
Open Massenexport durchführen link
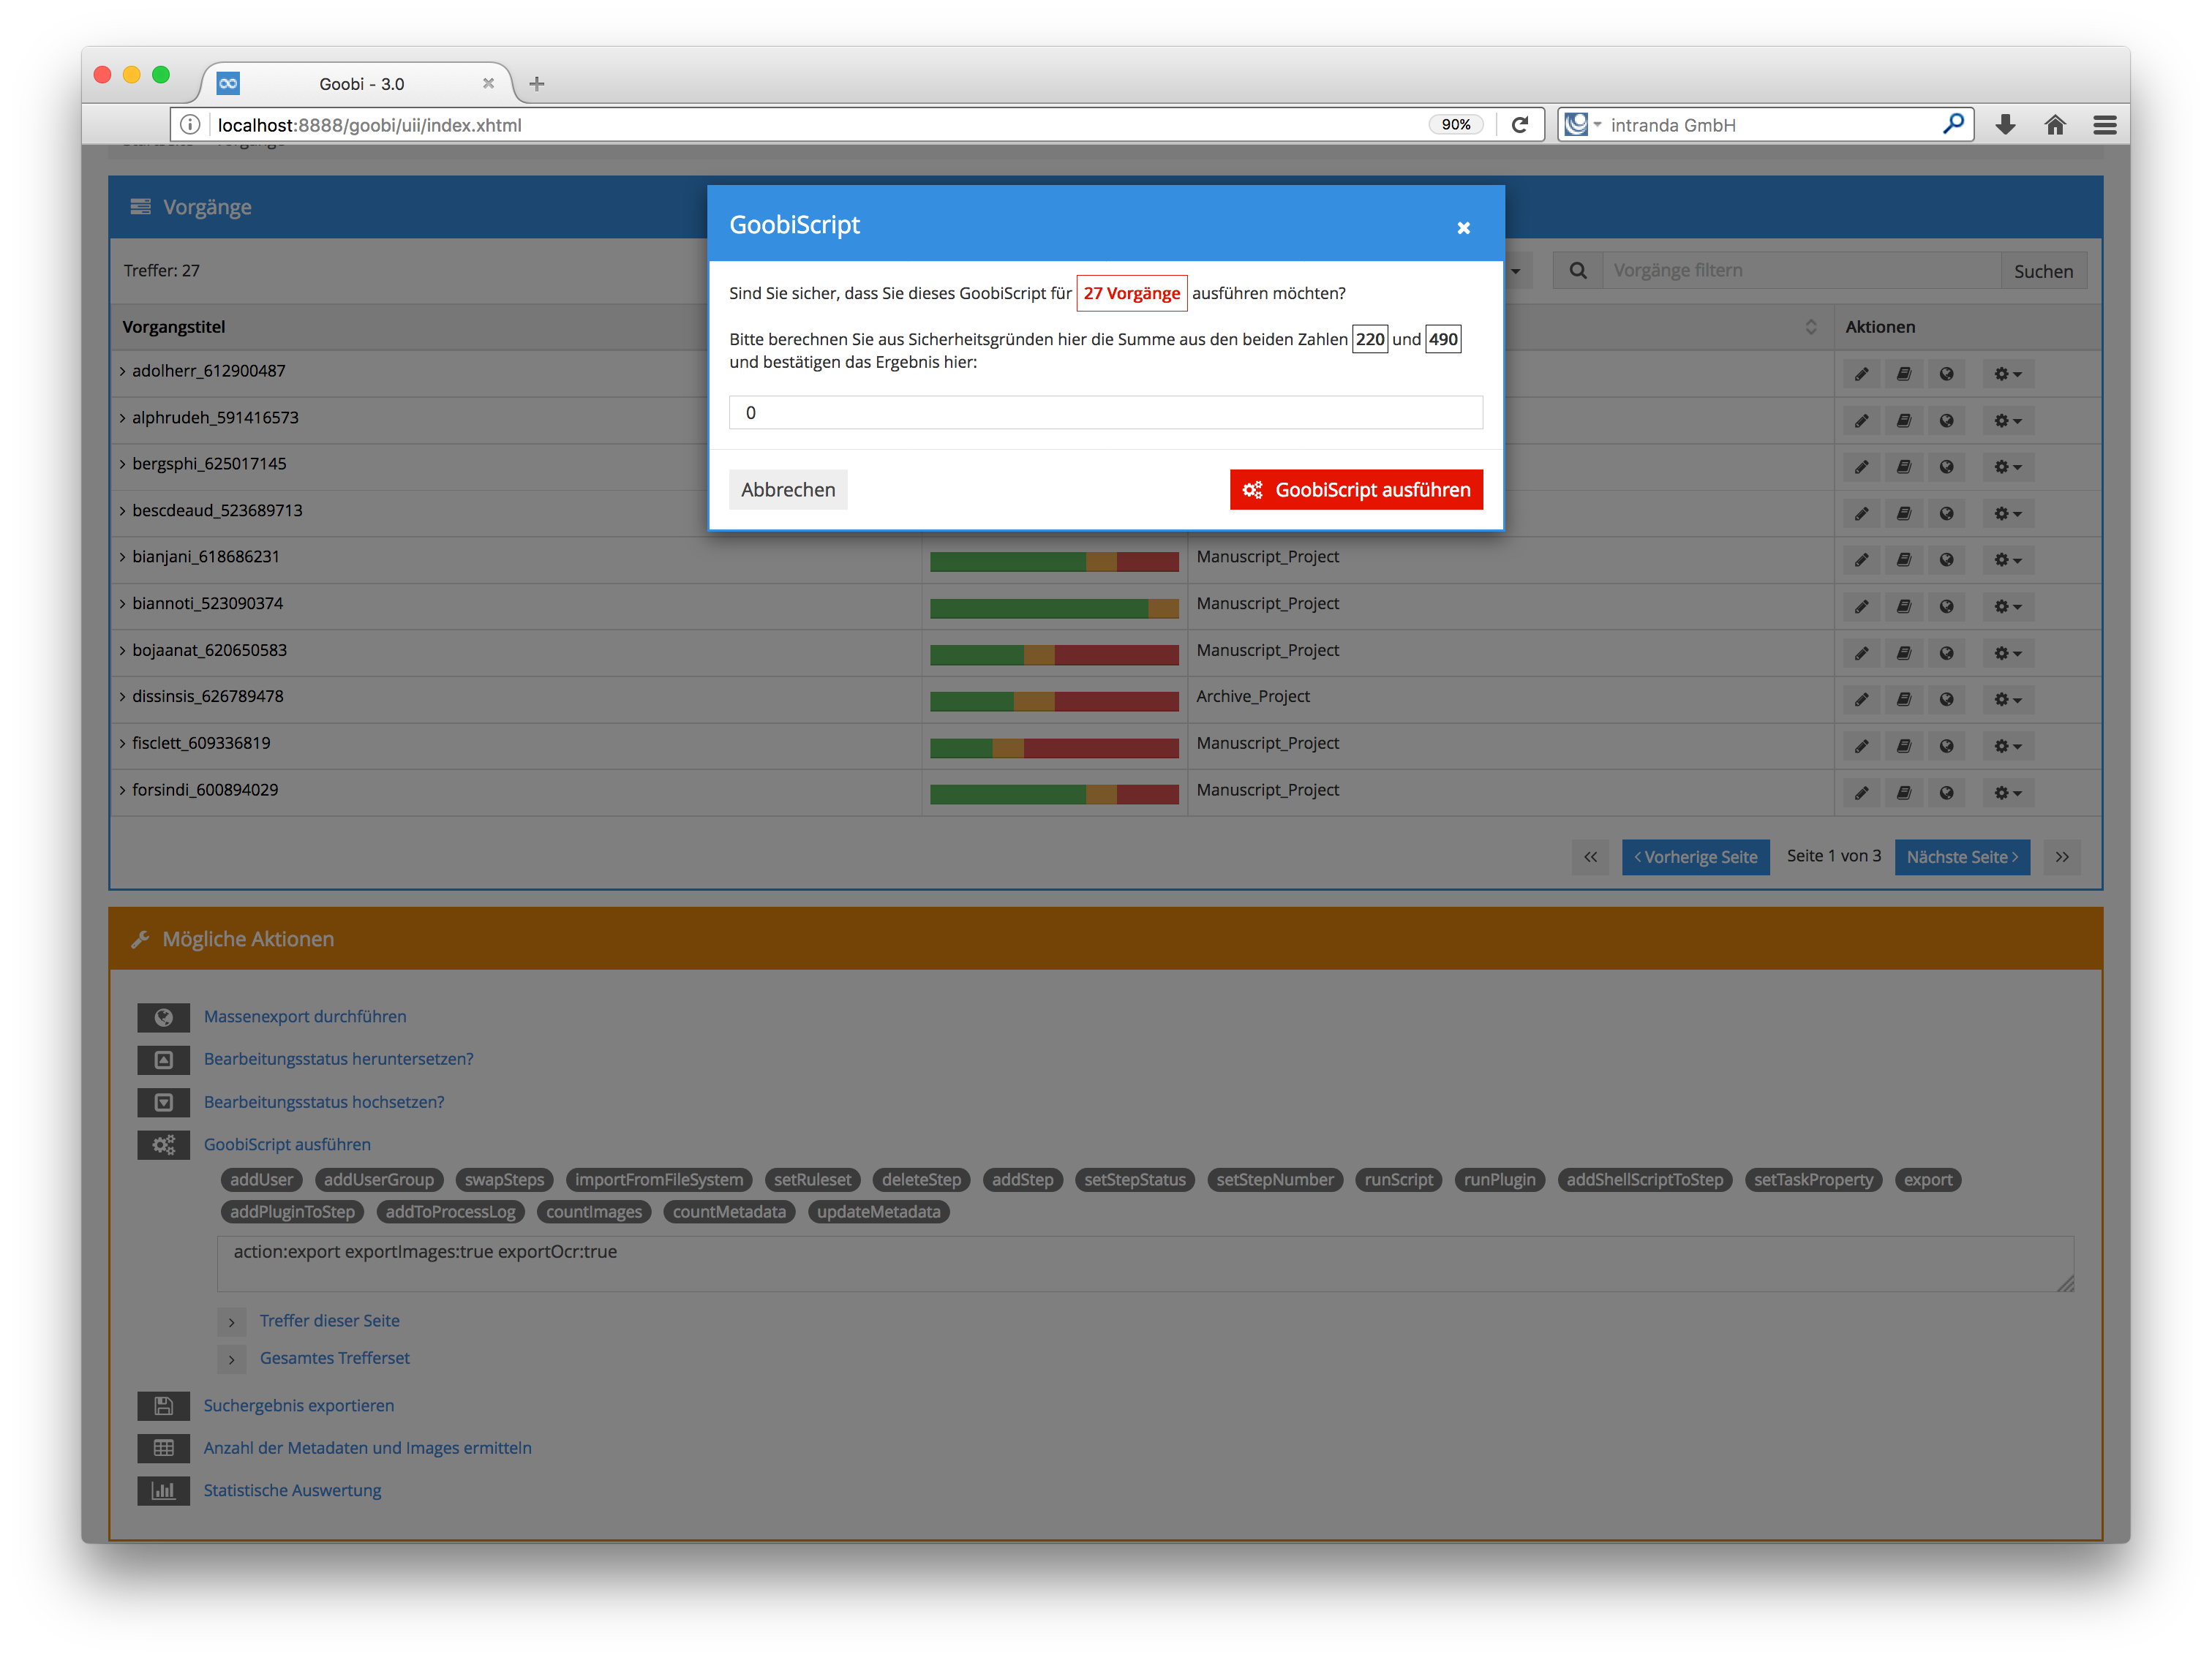coord(305,1017)
